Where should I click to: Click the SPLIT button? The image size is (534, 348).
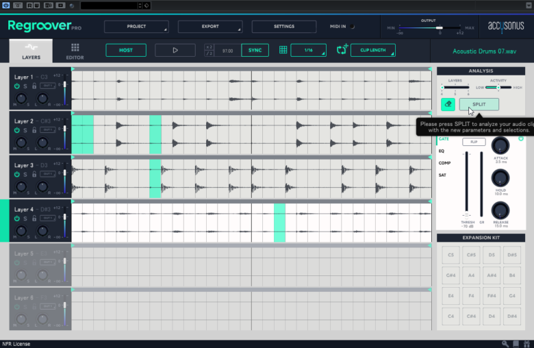pos(479,104)
